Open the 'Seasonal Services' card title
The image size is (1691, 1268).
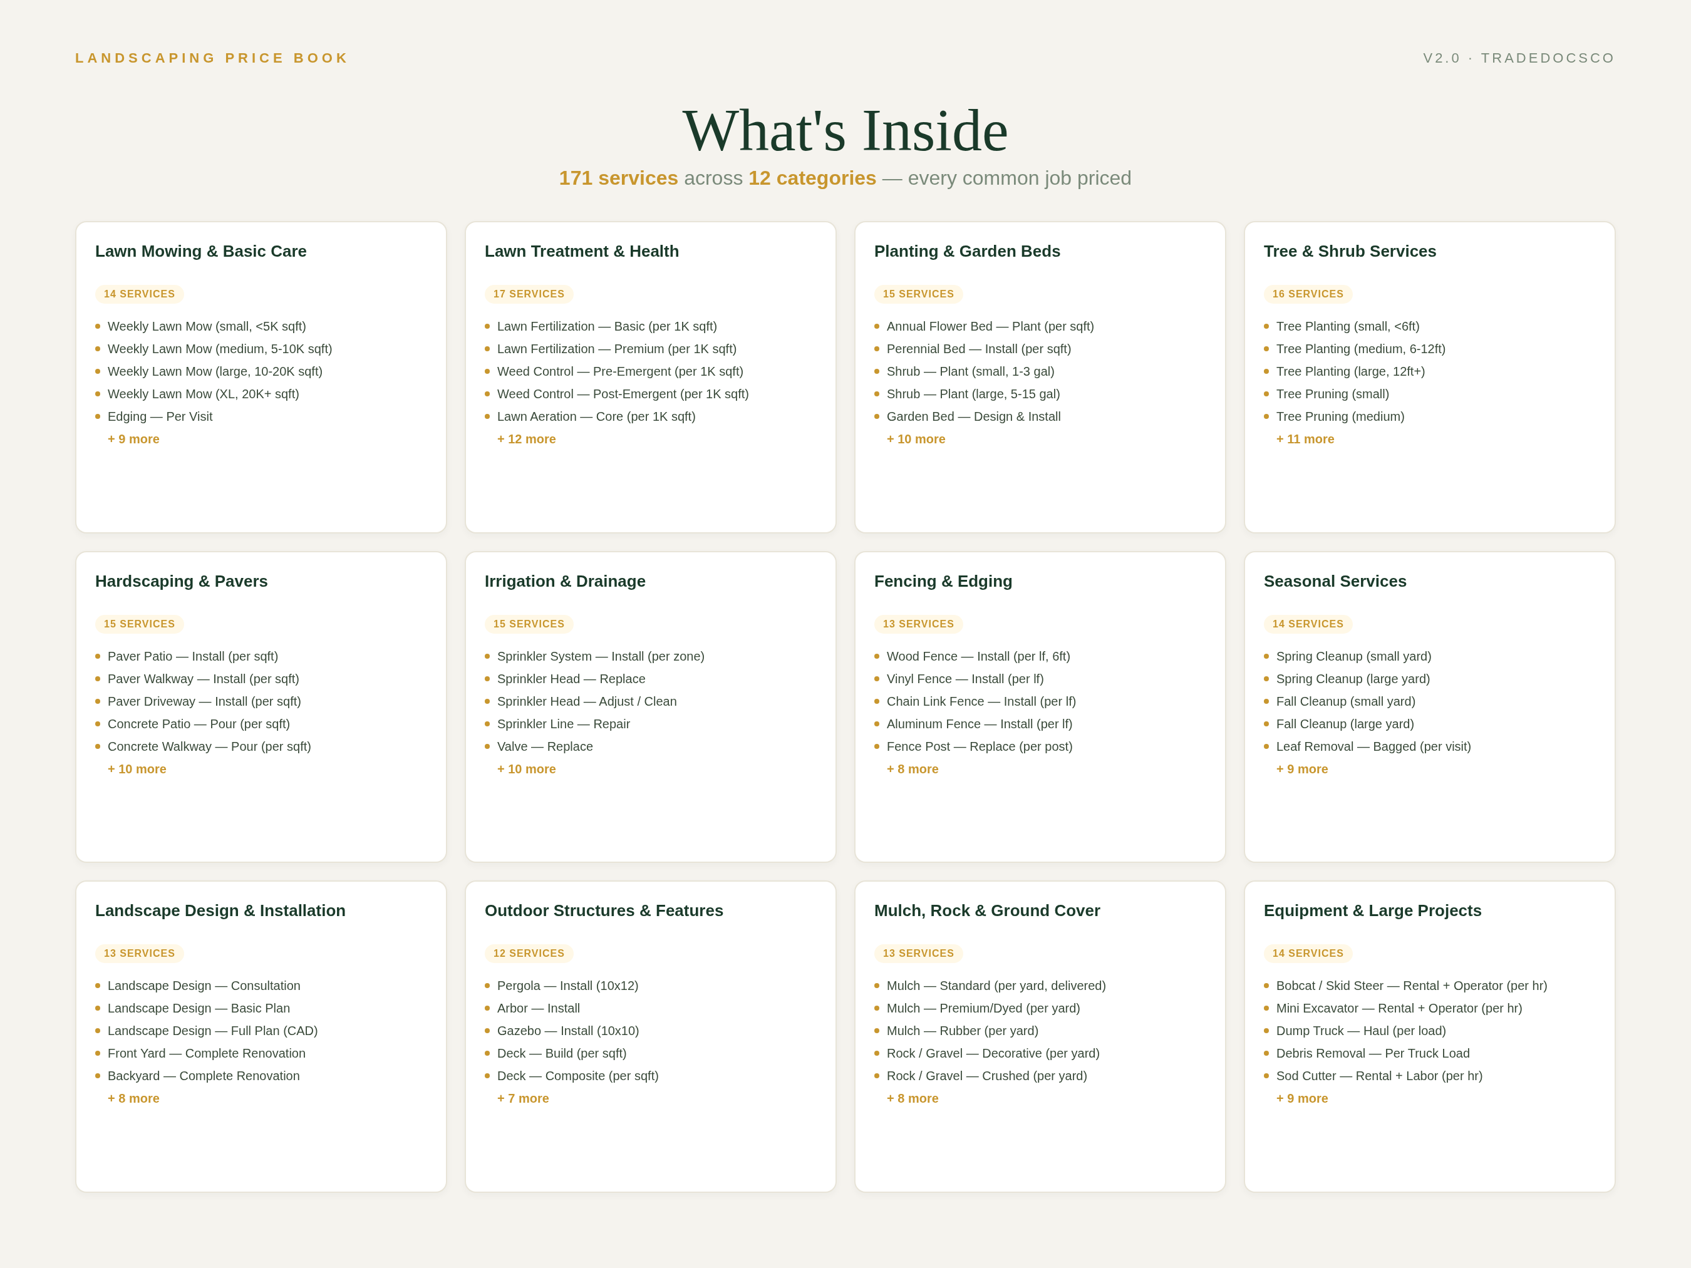coord(1335,581)
